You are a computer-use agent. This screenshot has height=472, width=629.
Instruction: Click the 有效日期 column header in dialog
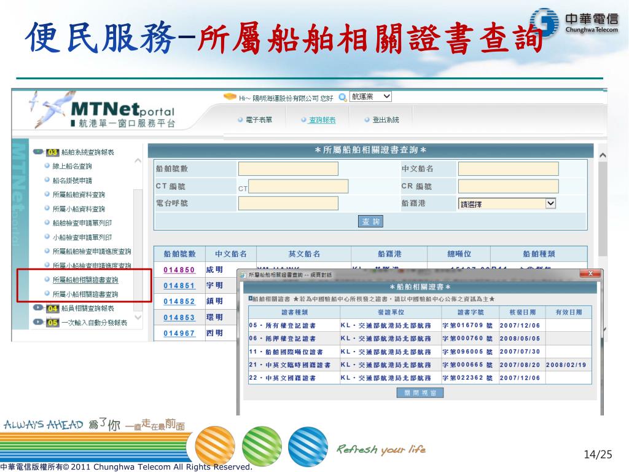[568, 312]
